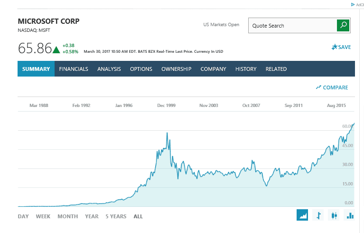364x233 pixels.
Task: Click the US Markets Open status text
Action: [x=221, y=24]
